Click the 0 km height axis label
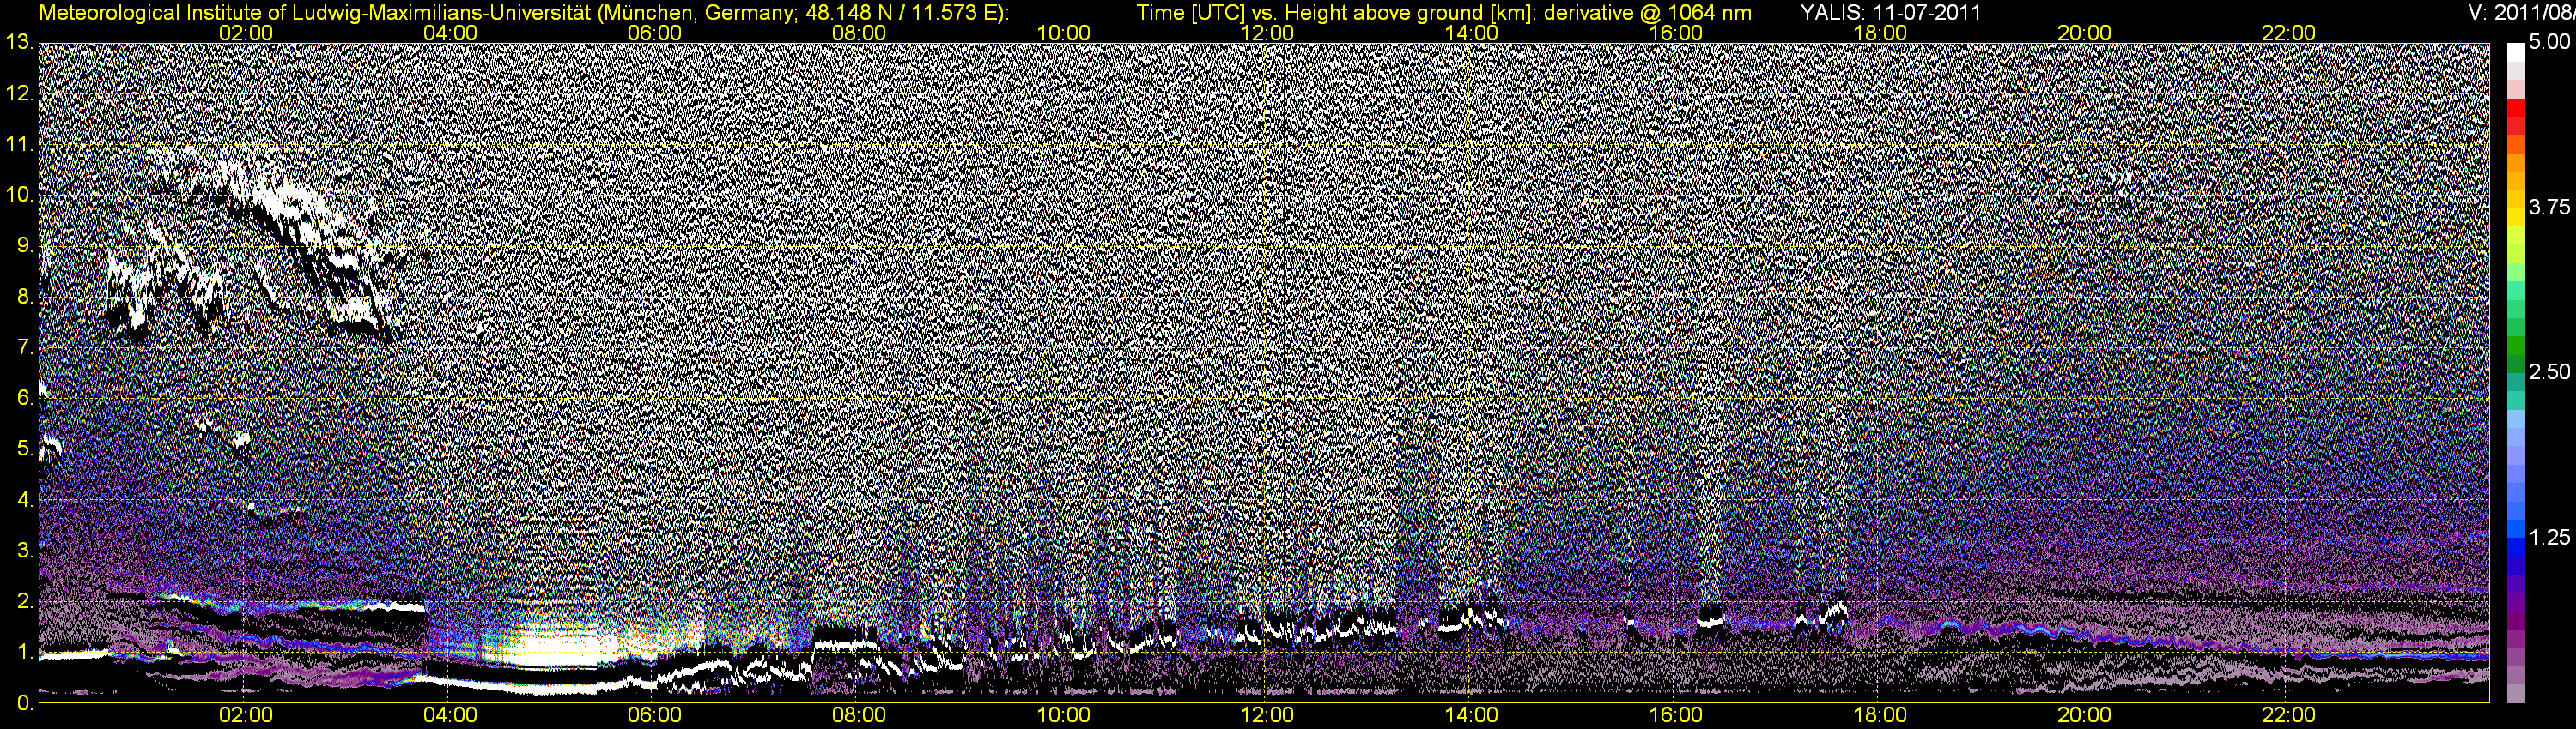The height and width of the screenshot is (729, 2576). (24, 703)
